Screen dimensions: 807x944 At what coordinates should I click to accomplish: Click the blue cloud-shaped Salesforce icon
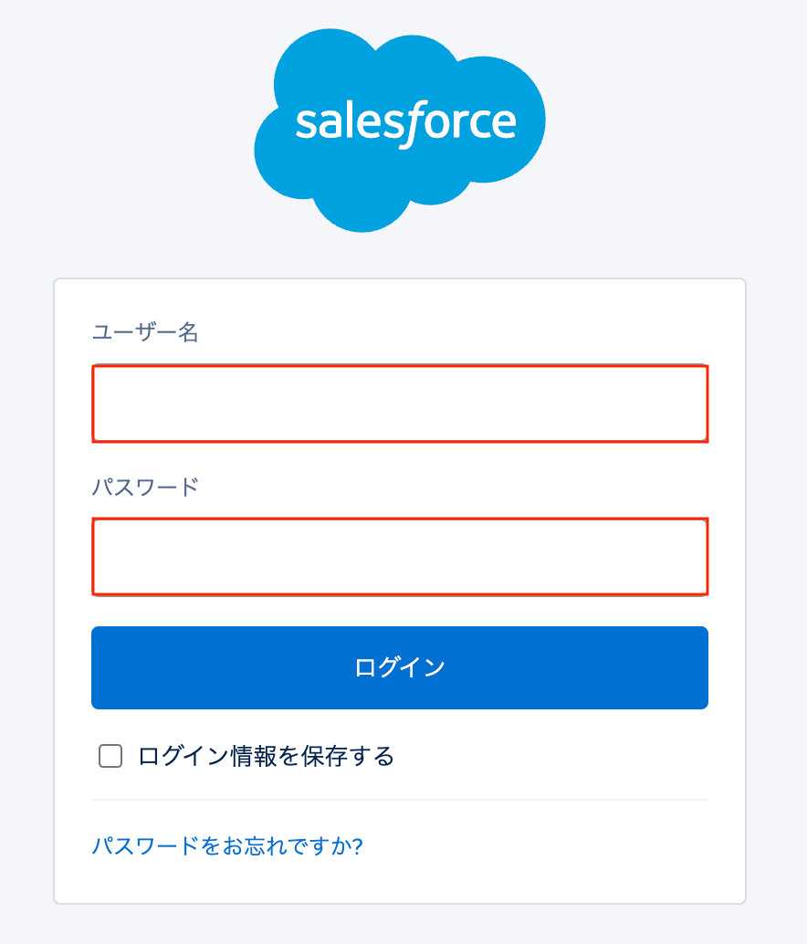point(400,128)
